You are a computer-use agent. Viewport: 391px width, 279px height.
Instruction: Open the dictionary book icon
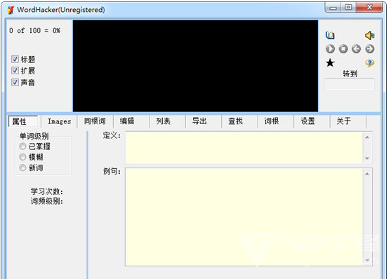click(330, 35)
